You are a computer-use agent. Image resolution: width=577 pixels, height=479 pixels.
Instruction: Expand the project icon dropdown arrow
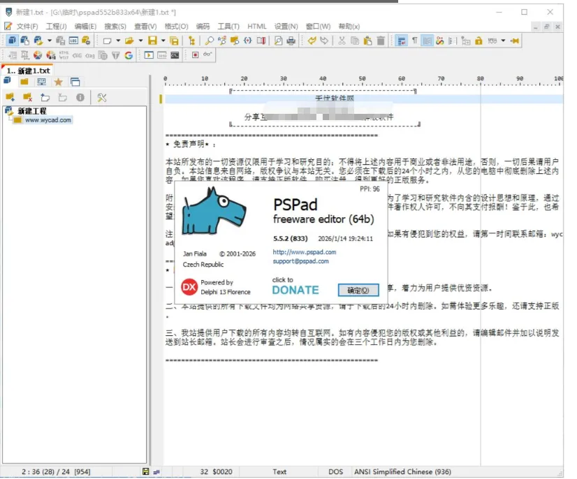pyautogui.click(x=50, y=40)
